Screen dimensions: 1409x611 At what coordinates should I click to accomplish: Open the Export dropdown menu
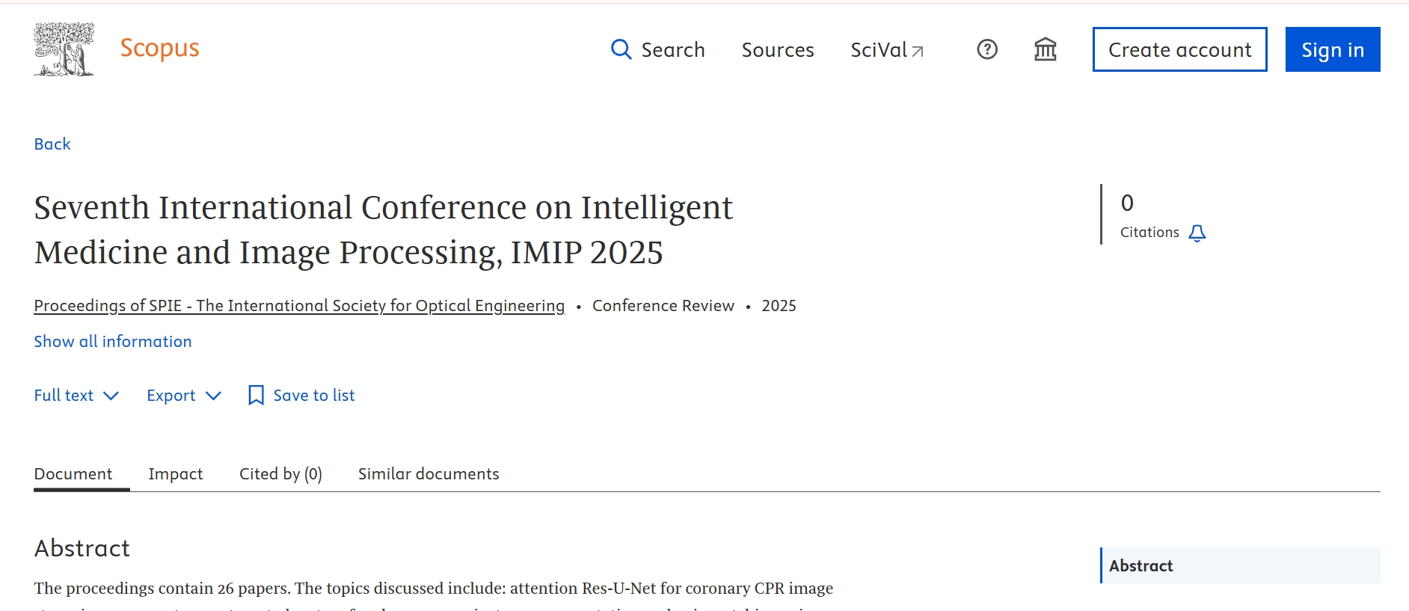pos(184,395)
